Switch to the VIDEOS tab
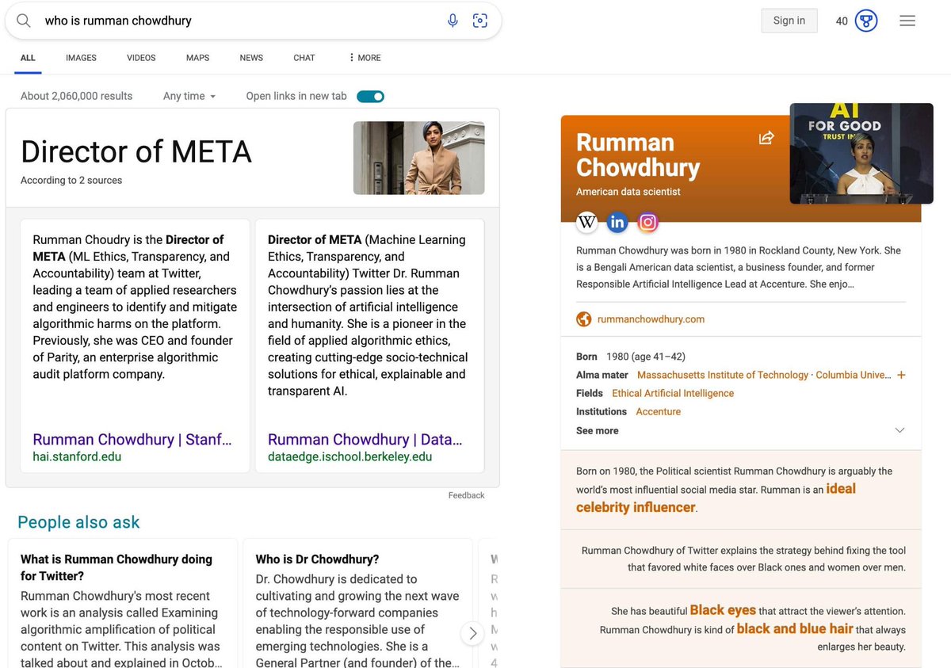 tap(141, 58)
